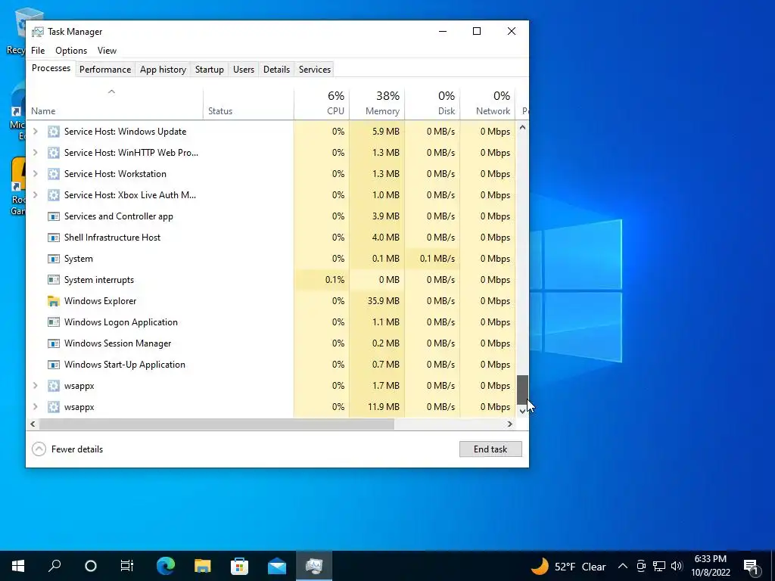This screenshot has height=581, width=775.
Task: Switch to the Details tab
Action: 276,70
